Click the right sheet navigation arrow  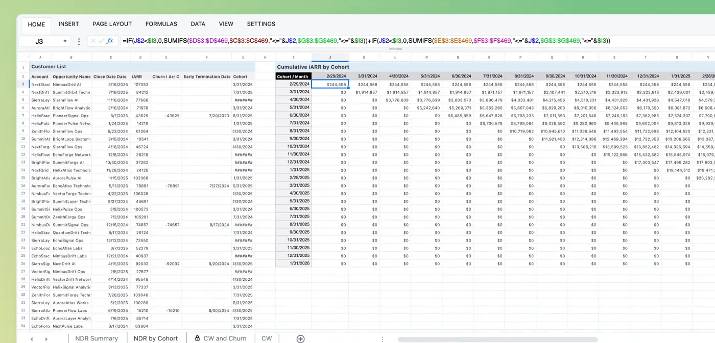point(45,338)
